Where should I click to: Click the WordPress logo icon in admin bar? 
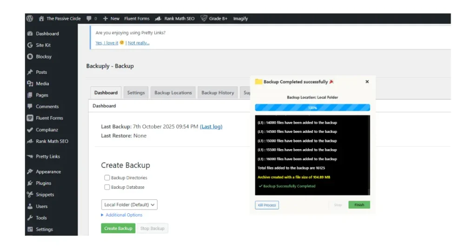[x=30, y=19]
